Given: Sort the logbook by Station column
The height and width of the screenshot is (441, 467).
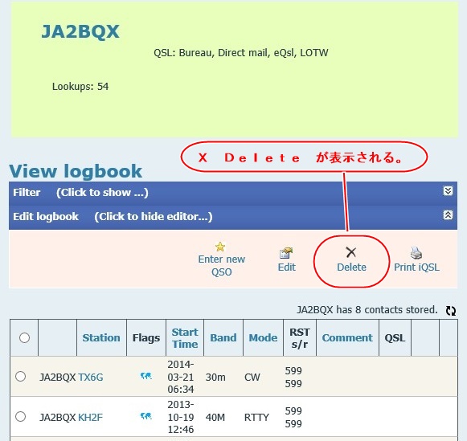Looking at the screenshot, I should pyautogui.click(x=101, y=337).
